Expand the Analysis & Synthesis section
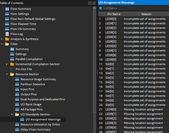The height and width of the screenshot is (133, 169). coord(2,39)
